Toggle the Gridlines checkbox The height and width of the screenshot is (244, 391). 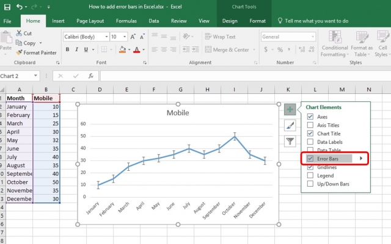pos(310,167)
